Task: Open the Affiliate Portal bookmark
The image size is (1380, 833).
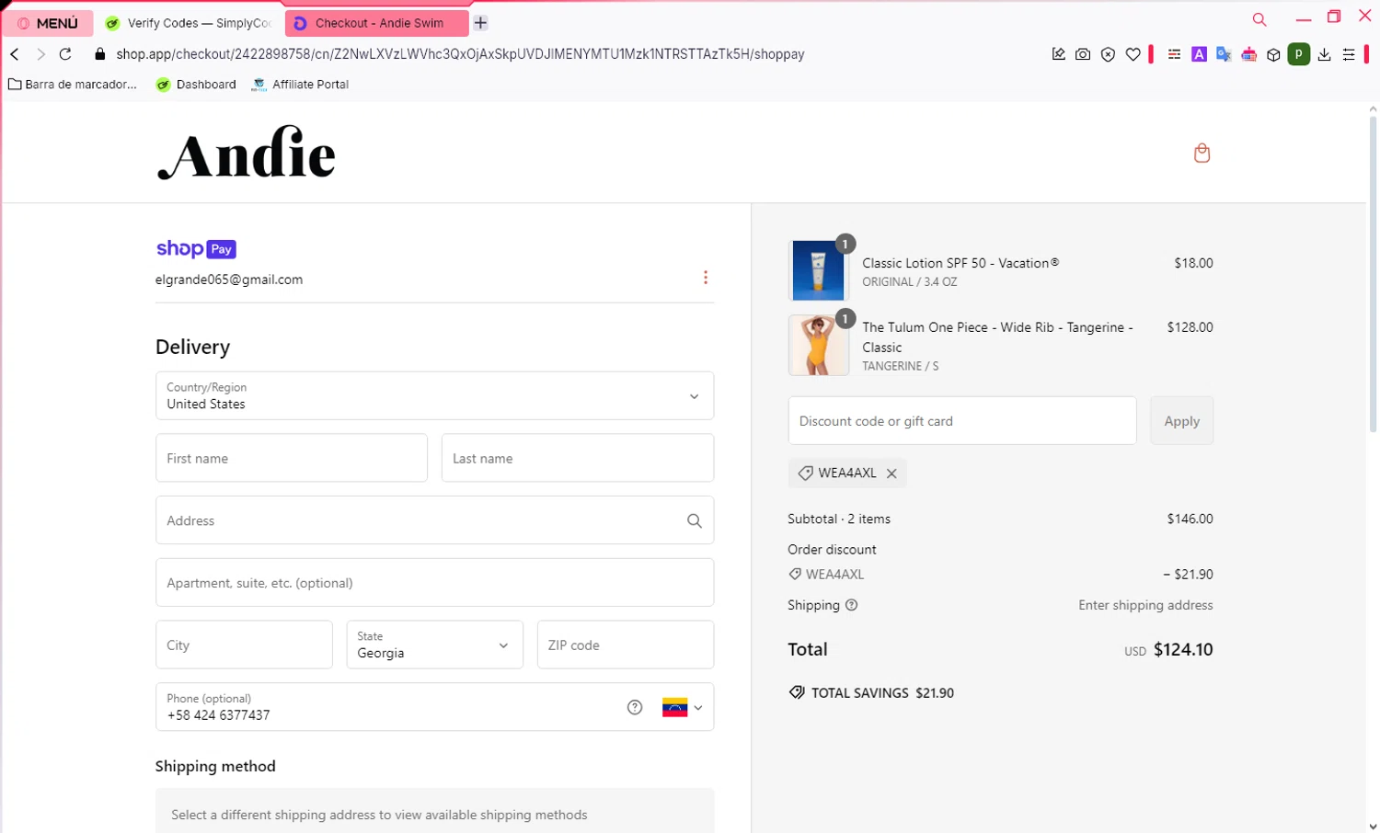Action: (x=300, y=85)
